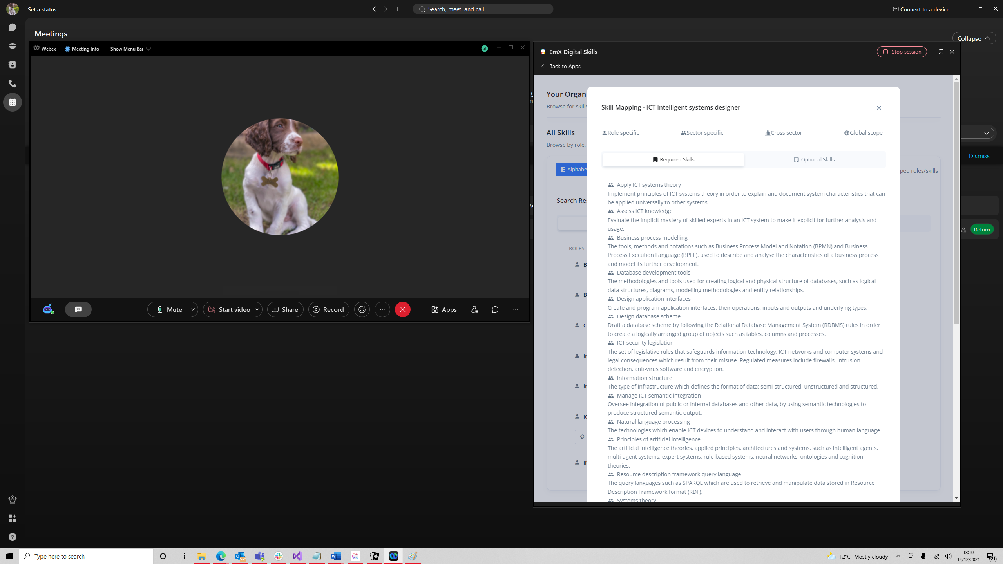Click Dismiss link on right
The image size is (1003, 564).
(979, 156)
